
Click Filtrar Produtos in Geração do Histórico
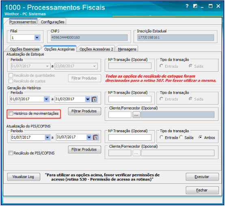tap(84, 111)
